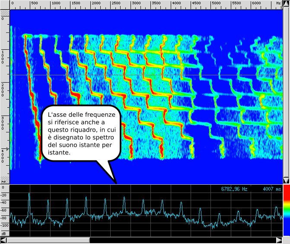Click the 5500 mark on the frequency ruler
This screenshot has height=244, width=290.
pos(236,3)
